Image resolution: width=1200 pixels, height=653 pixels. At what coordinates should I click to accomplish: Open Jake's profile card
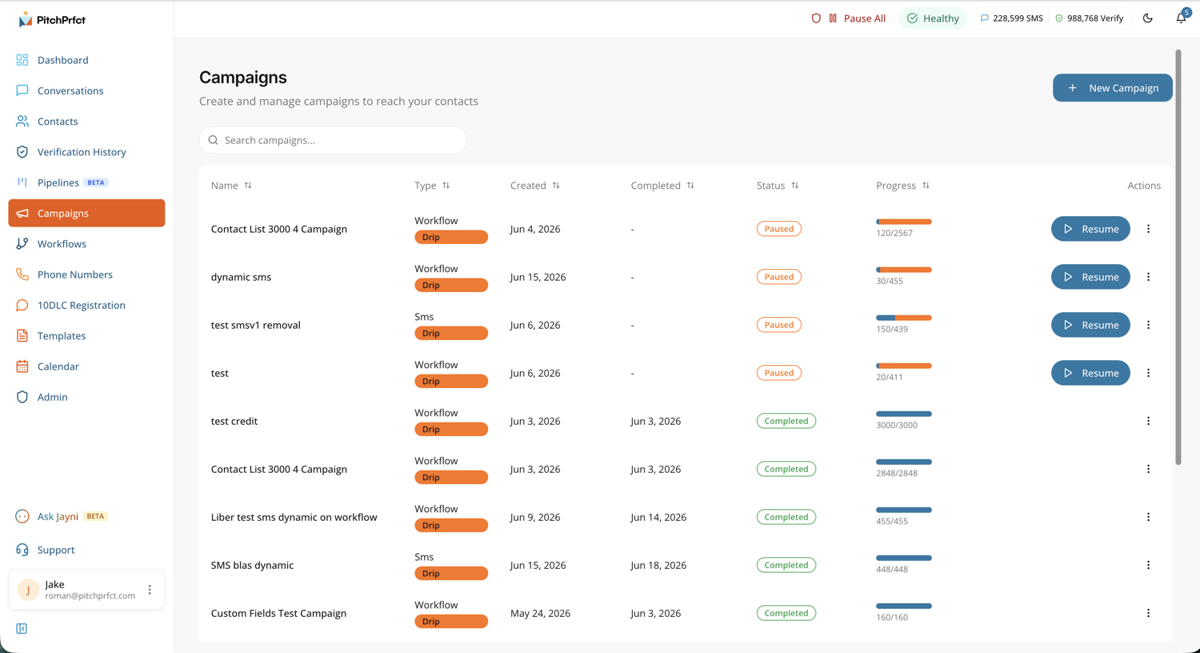point(86,590)
